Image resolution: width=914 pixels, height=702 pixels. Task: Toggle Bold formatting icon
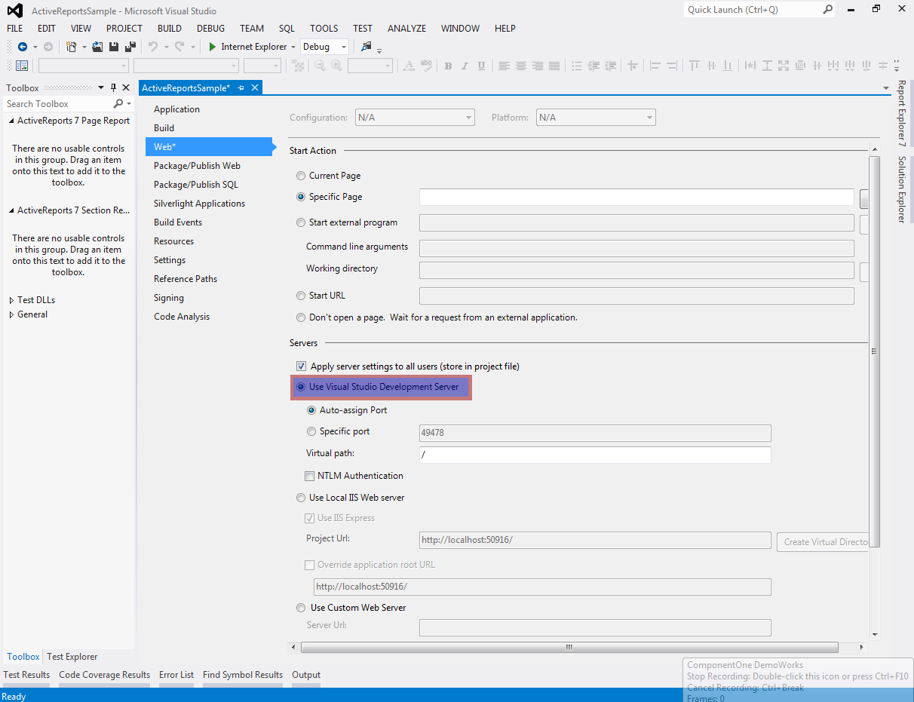pyautogui.click(x=448, y=66)
